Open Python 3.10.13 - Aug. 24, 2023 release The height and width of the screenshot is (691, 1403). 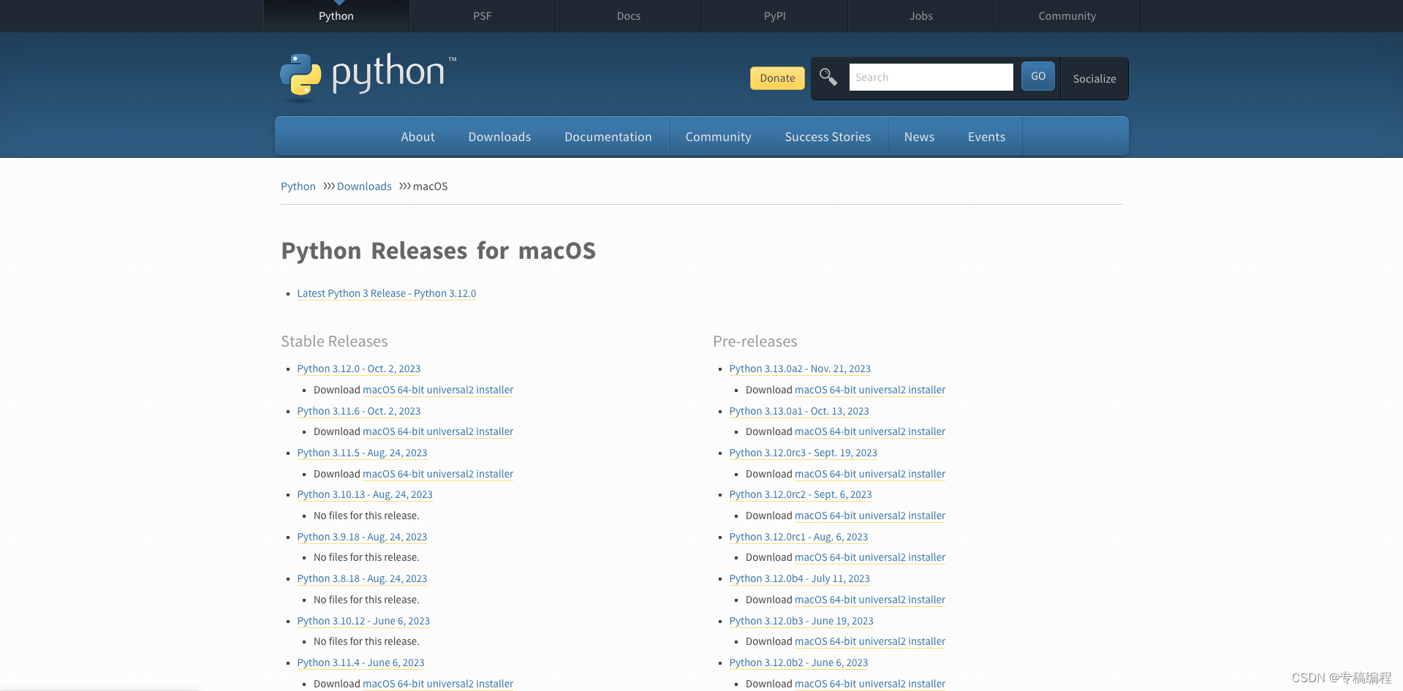point(365,494)
